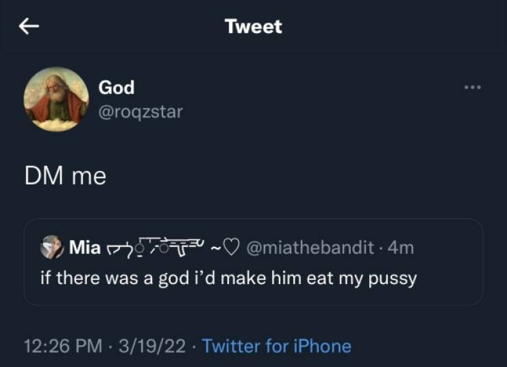The height and width of the screenshot is (367, 507).
Task: Open the @roqzstar handle
Action: point(140,110)
